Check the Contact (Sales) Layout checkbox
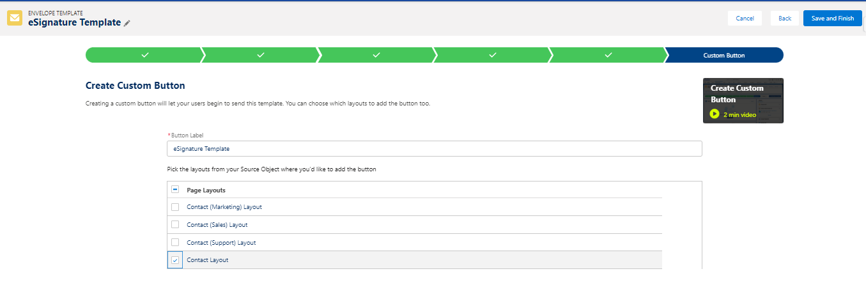Image resolution: width=866 pixels, height=294 pixels. pos(175,225)
